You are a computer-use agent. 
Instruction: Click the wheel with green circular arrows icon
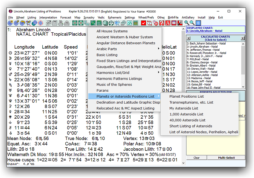(111, 23)
